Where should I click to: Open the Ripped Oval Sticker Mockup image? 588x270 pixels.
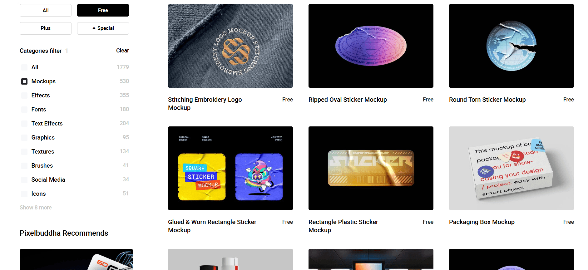[x=371, y=46]
